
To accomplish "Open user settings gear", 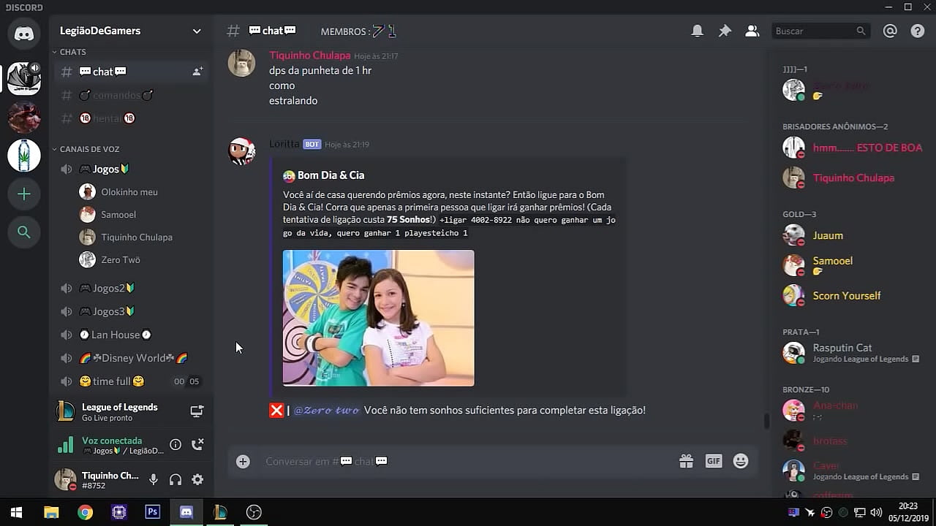I will 197,479.
